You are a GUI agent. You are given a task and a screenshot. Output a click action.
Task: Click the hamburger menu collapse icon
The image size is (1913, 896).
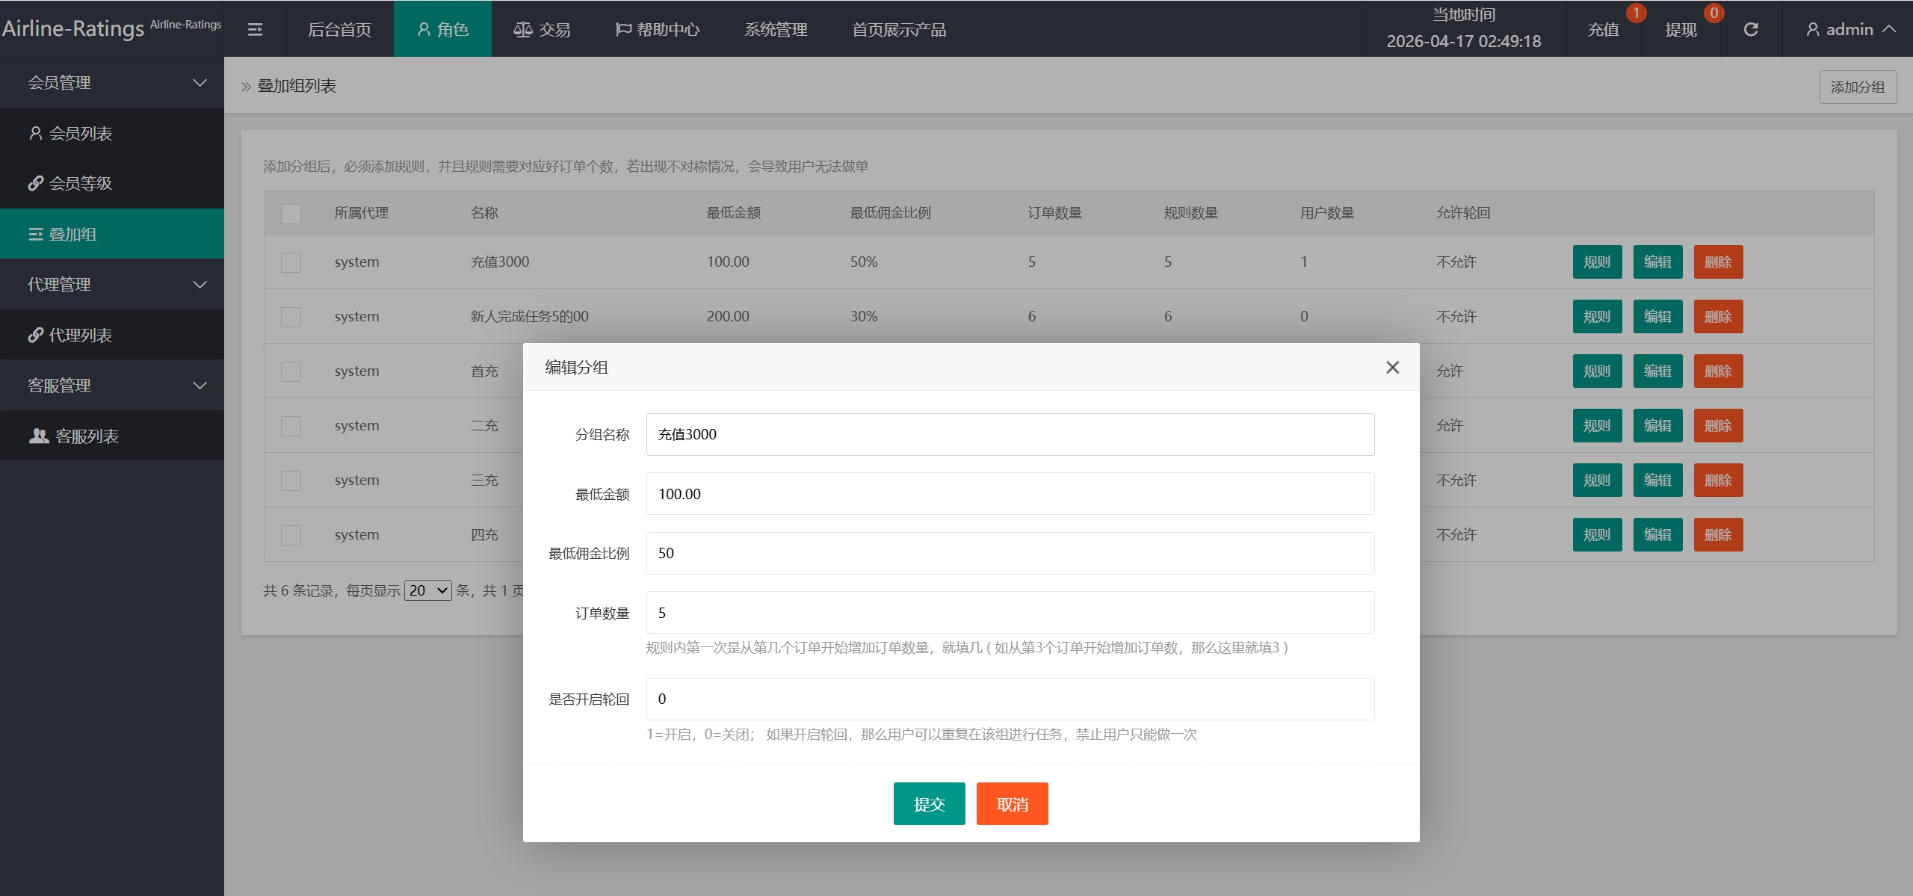(255, 29)
